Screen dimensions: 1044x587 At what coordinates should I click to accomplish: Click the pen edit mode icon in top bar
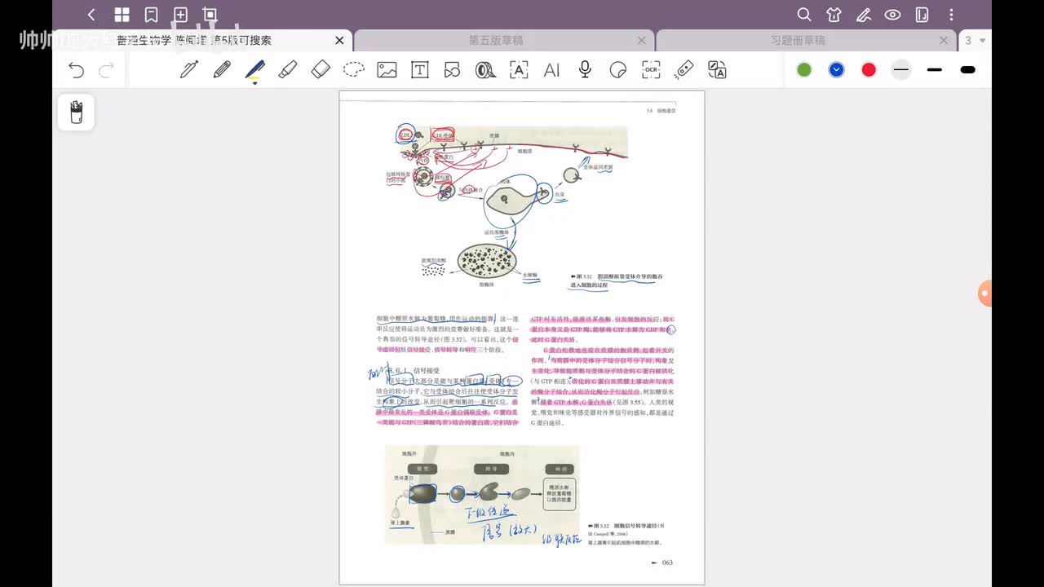(x=863, y=15)
